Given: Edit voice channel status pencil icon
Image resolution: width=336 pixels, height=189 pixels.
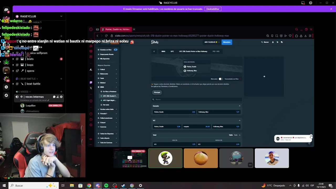Looking at the screenshot, I should pyautogui.click(x=48, y=100).
